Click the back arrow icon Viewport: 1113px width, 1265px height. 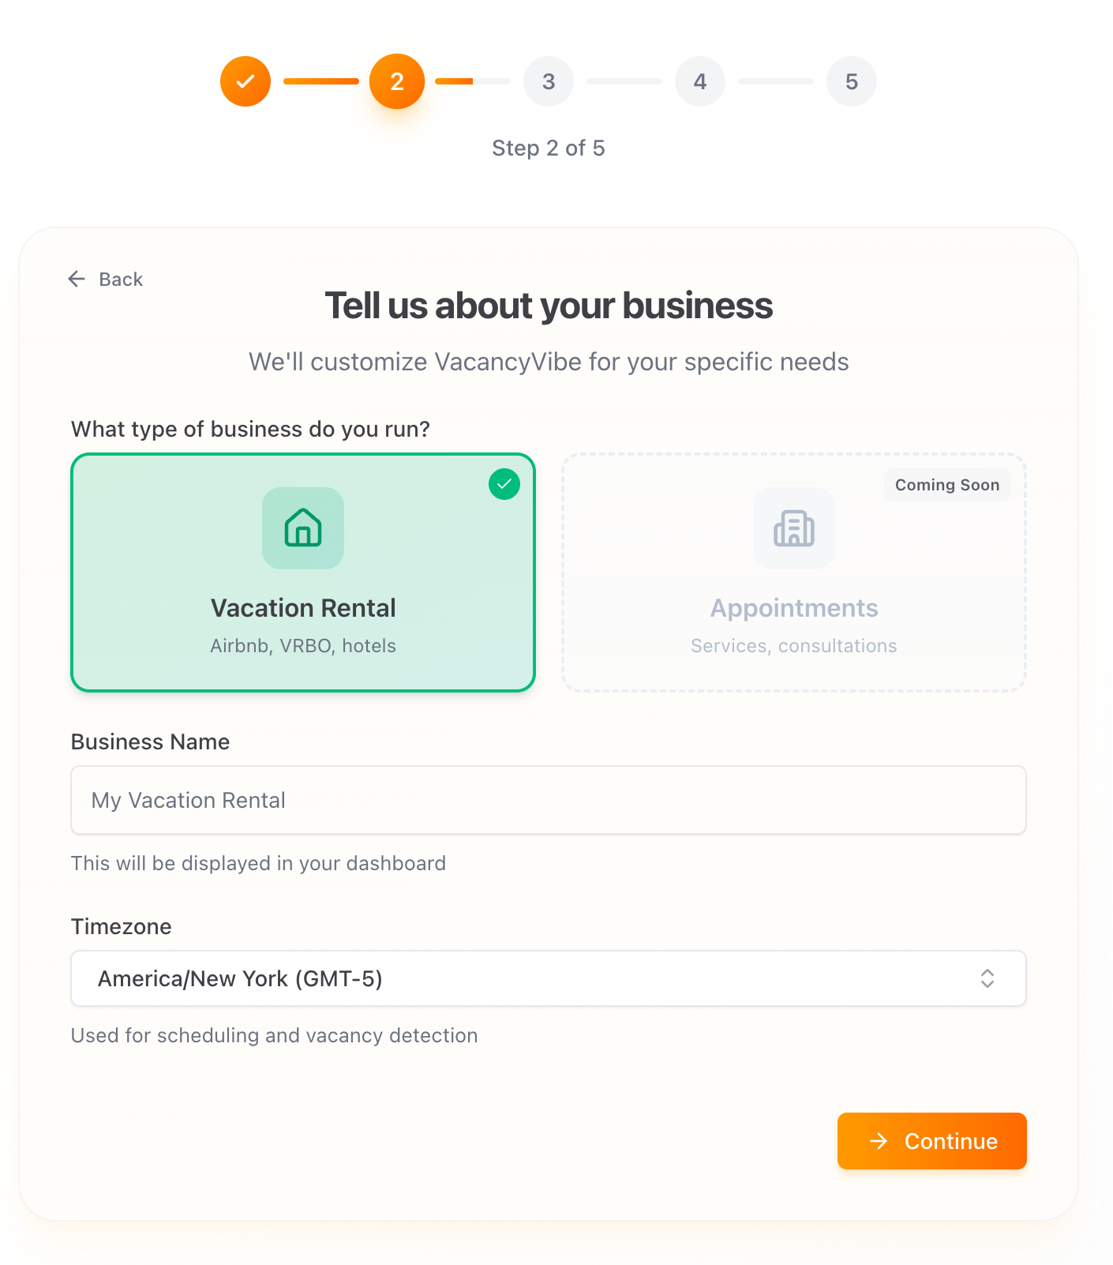(x=76, y=279)
